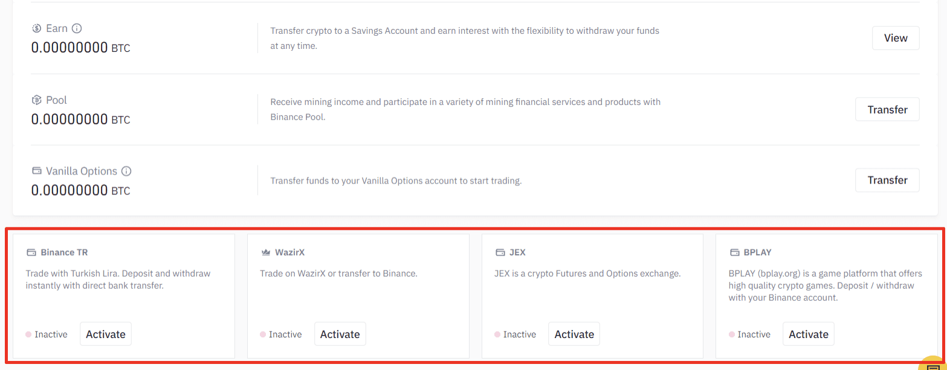
Task: Click the Binance TR card icon
Action: tap(31, 252)
